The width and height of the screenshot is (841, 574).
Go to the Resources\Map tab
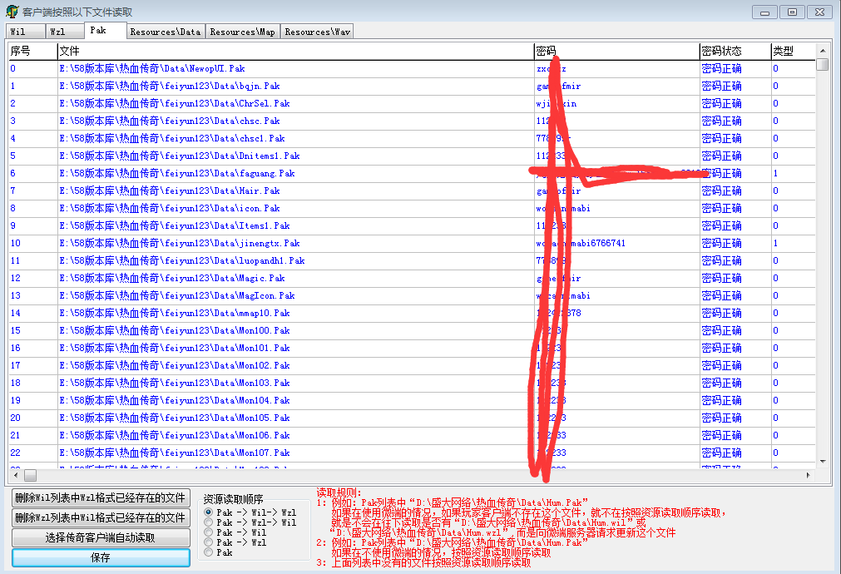coord(242,32)
